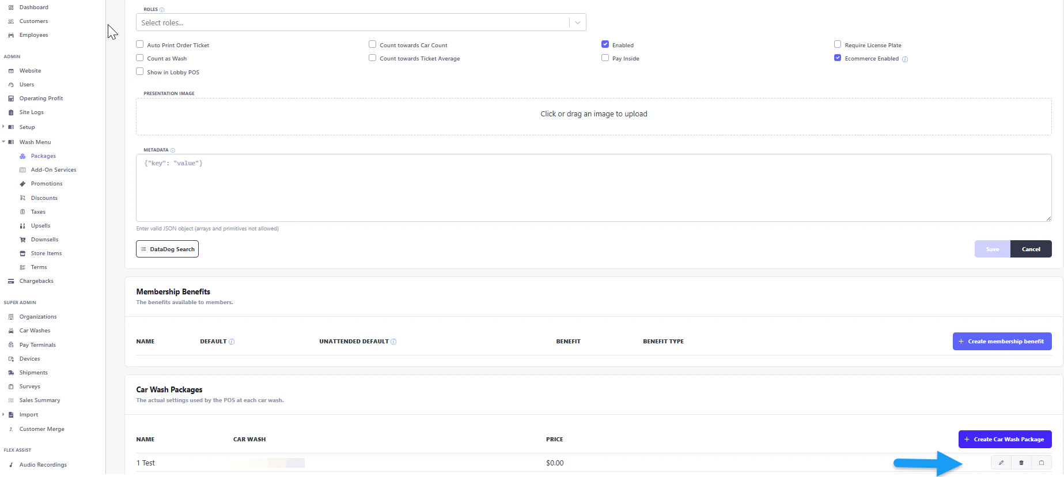1064x477 pixels.
Task: Tick the Pay Inside checkbox
Action: (x=605, y=58)
